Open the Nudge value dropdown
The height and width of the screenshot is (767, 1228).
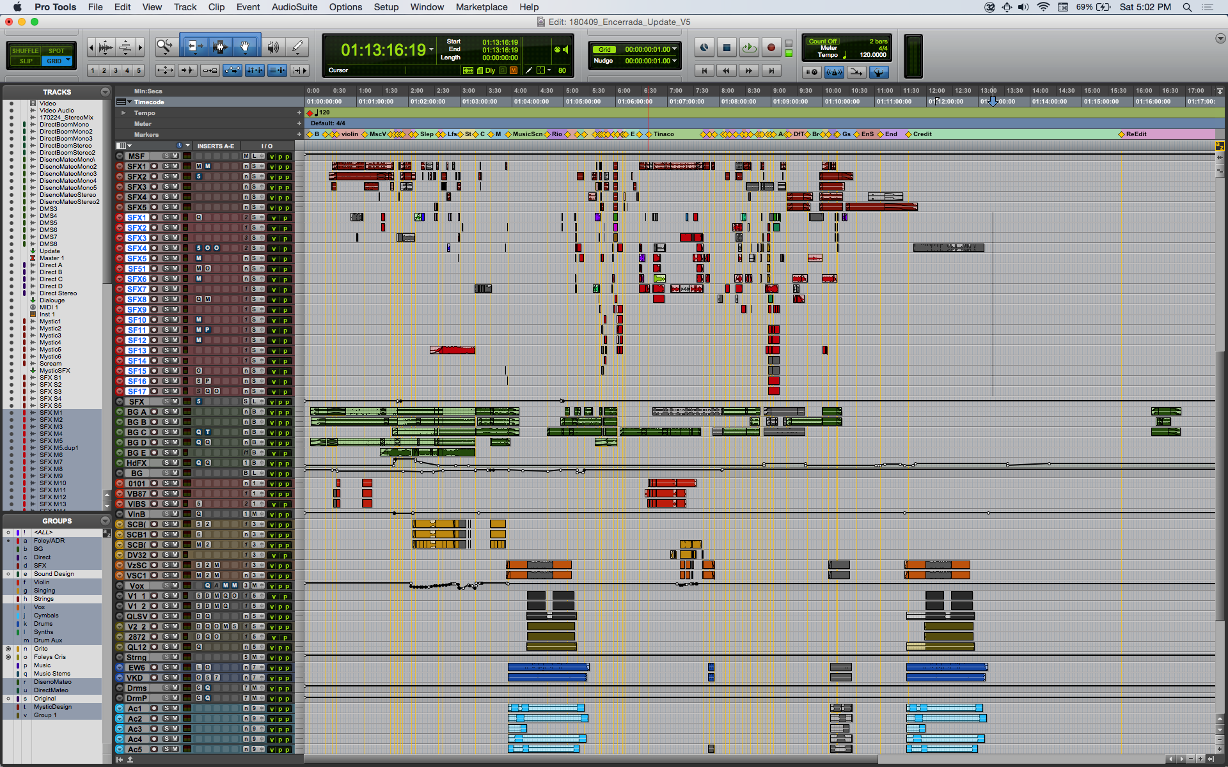click(x=674, y=61)
